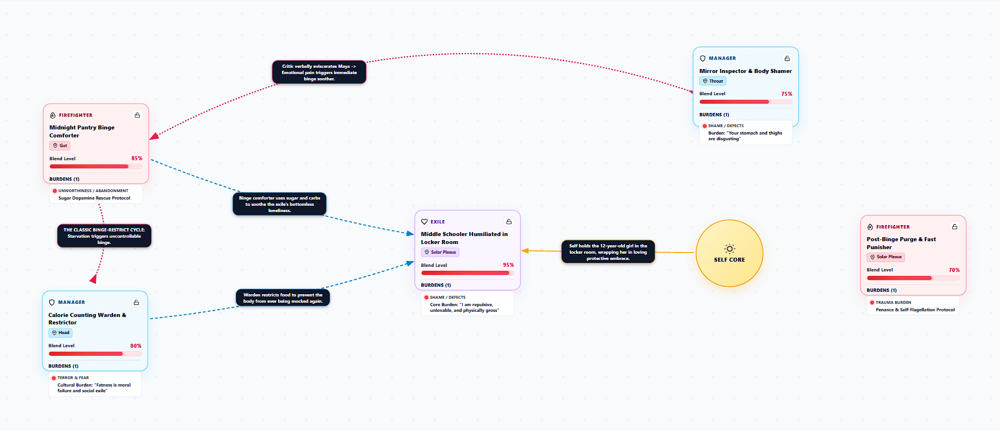Screen dimensions: 1000x431
Task: Click the 'UNWORTHINESS / ABANDONMENT' burden tag
Action: pos(93,191)
